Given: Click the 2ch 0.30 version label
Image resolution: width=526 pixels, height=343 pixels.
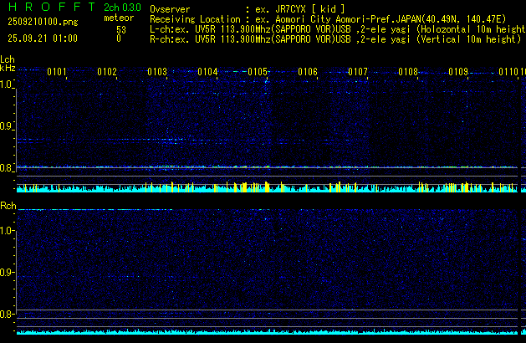Looking at the screenshot, I should pyautogui.click(x=120, y=8).
